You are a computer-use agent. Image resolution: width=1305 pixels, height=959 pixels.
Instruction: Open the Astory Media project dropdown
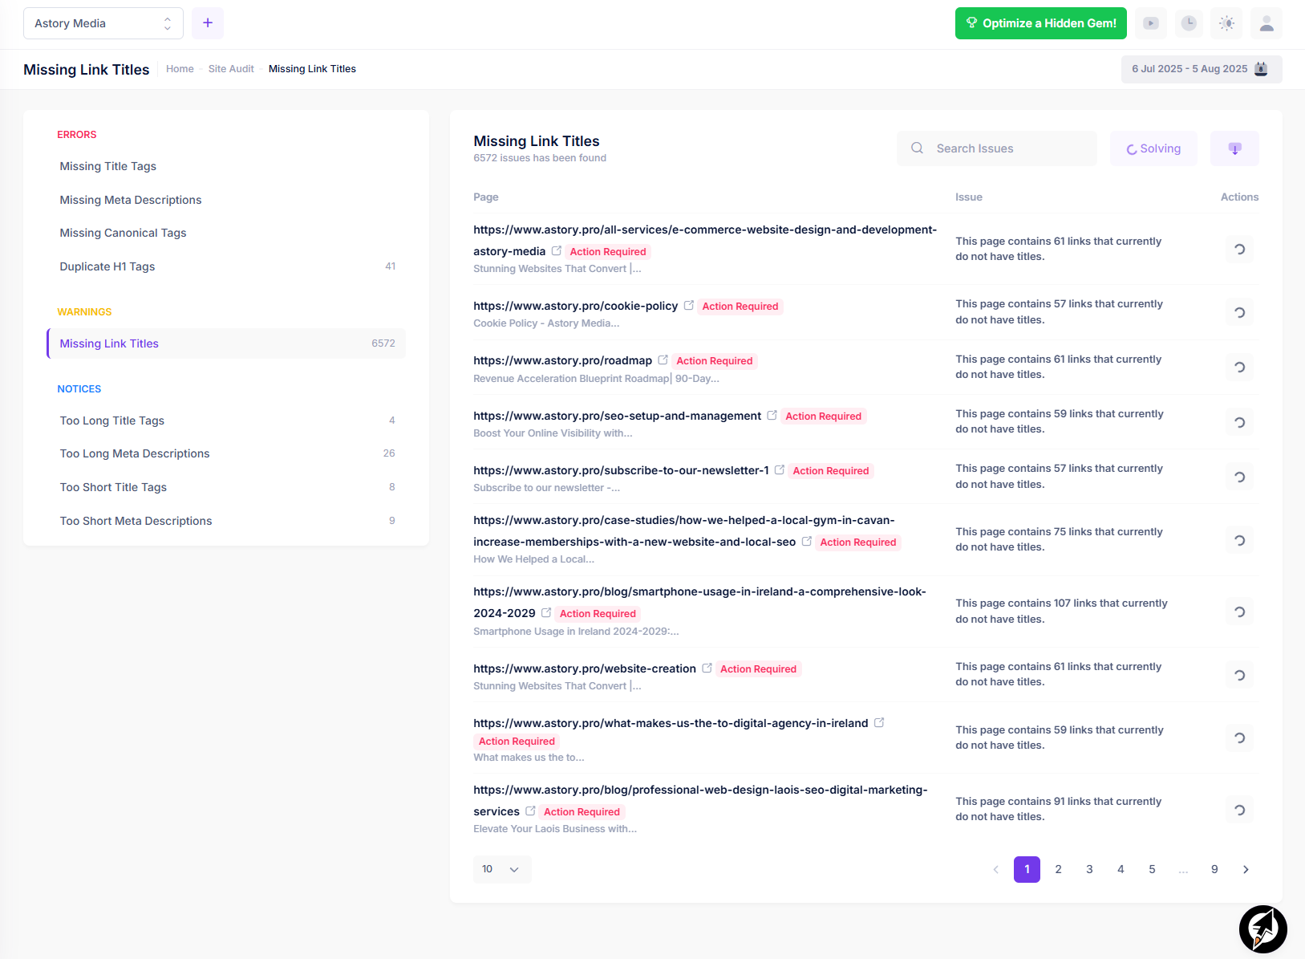point(103,23)
